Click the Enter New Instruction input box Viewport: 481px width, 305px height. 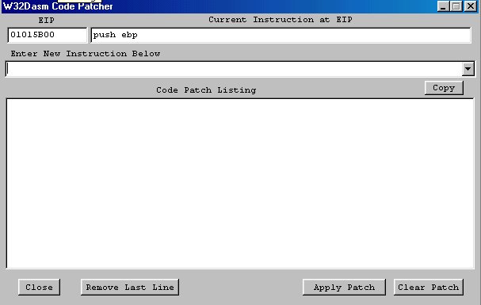tap(234, 69)
